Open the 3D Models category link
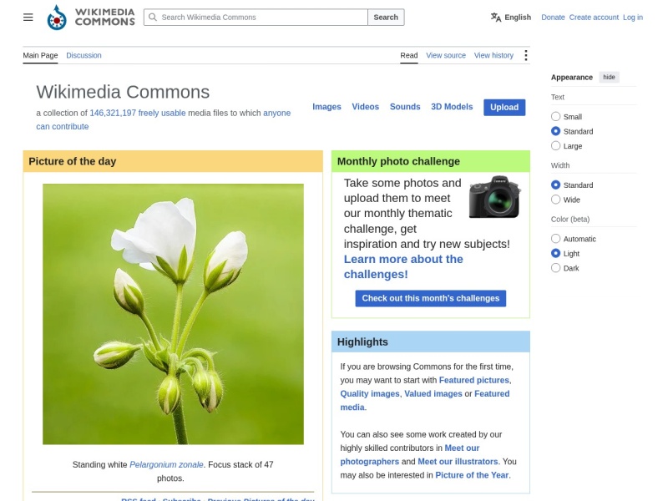The image size is (668, 501). point(452,107)
